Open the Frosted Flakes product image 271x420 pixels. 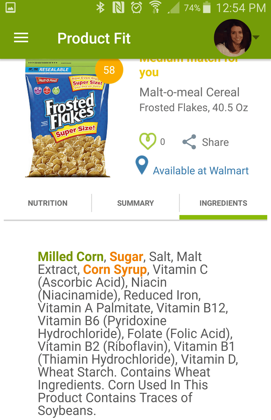coord(68,118)
